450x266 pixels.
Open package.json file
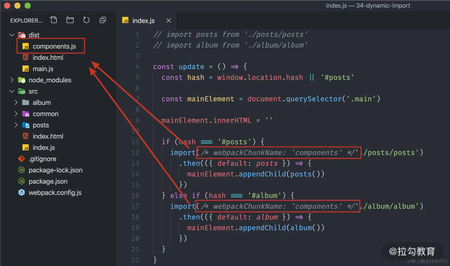coord(48,181)
